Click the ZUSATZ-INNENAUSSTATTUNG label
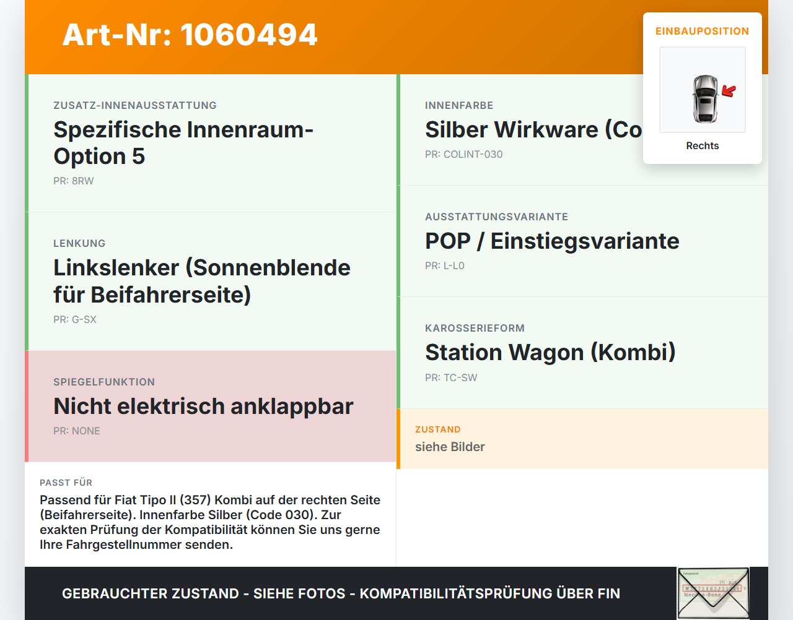This screenshot has height=620, width=793. pyautogui.click(x=135, y=105)
